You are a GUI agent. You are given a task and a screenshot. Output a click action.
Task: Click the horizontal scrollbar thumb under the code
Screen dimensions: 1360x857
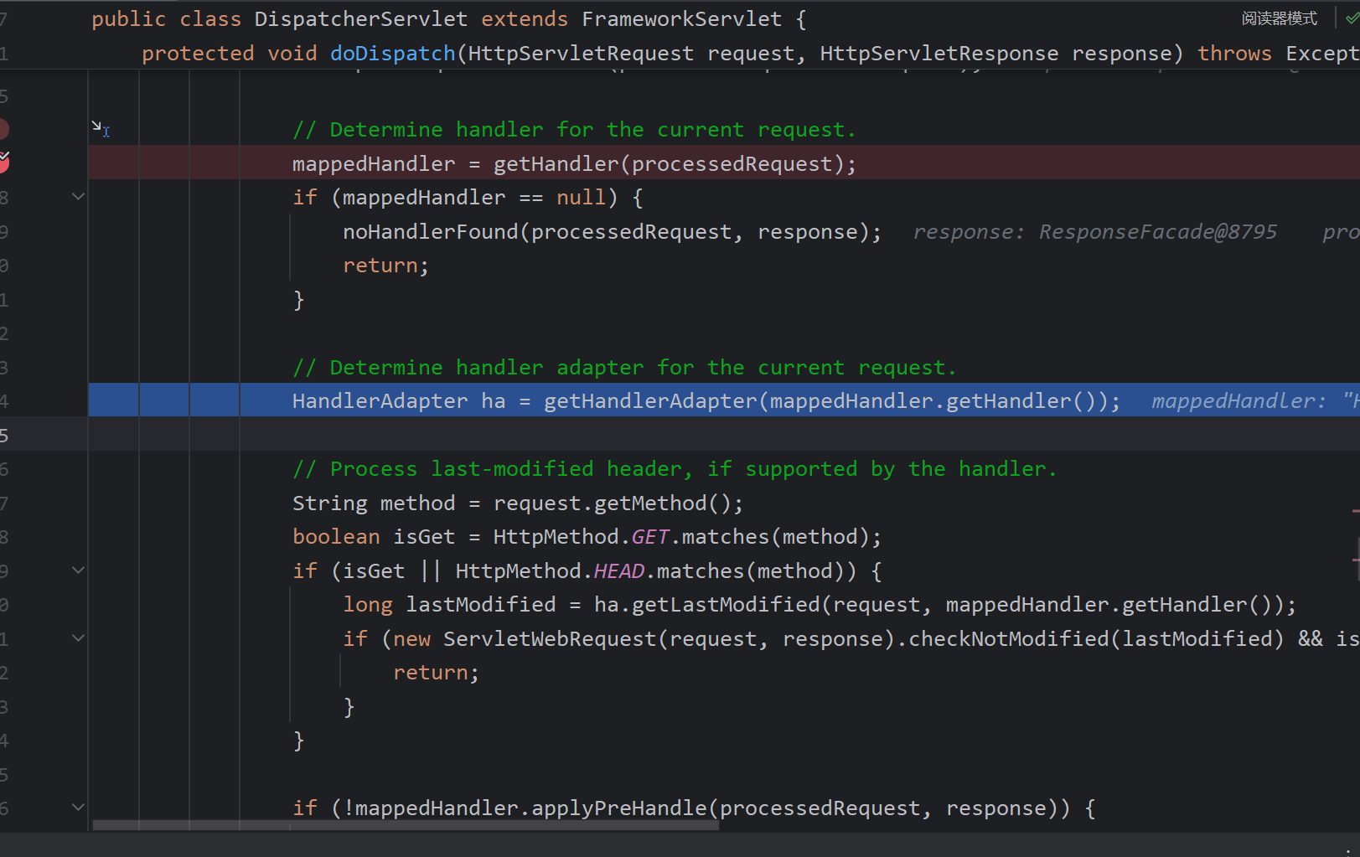[x=406, y=825]
